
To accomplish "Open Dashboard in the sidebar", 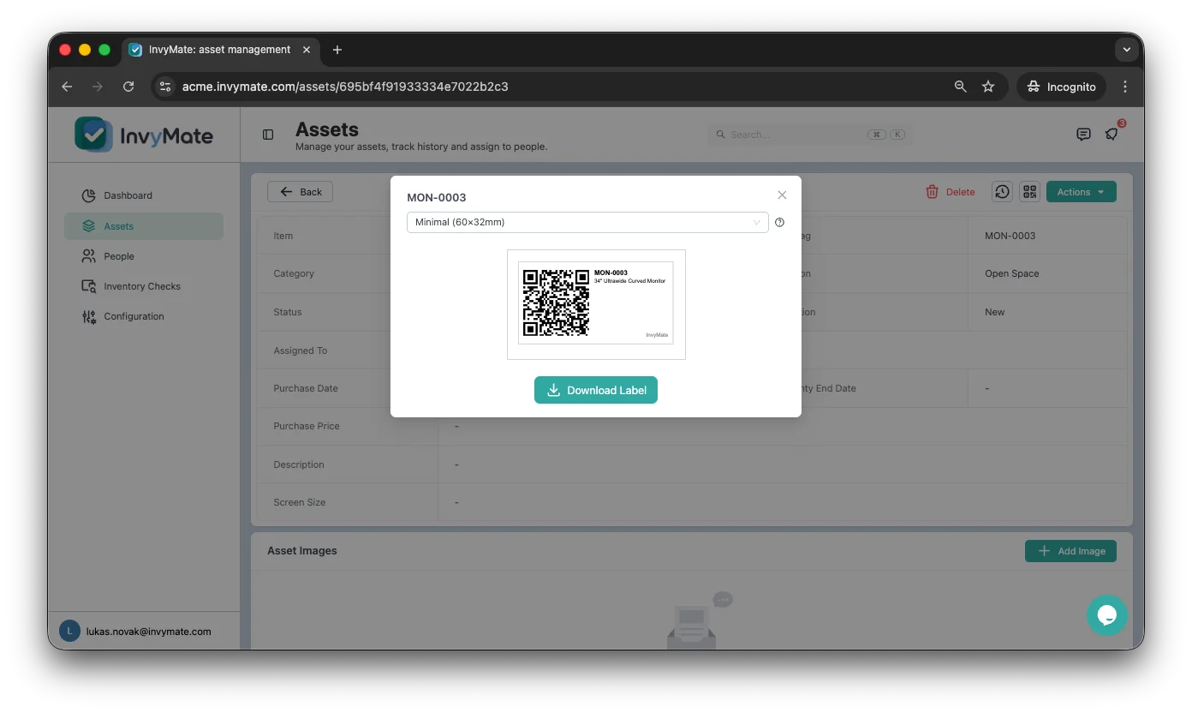I will point(128,195).
